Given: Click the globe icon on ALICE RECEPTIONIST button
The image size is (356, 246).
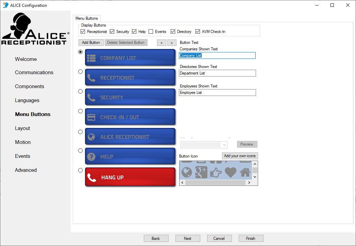Looking at the screenshot, I should pyautogui.click(x=91, y=137).
